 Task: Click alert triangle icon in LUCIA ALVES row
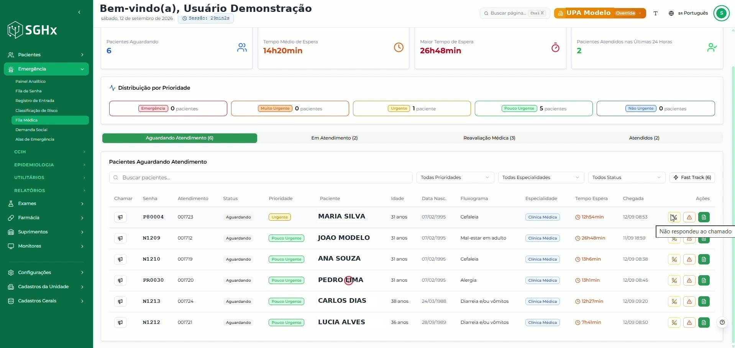(x=689, y=323)
